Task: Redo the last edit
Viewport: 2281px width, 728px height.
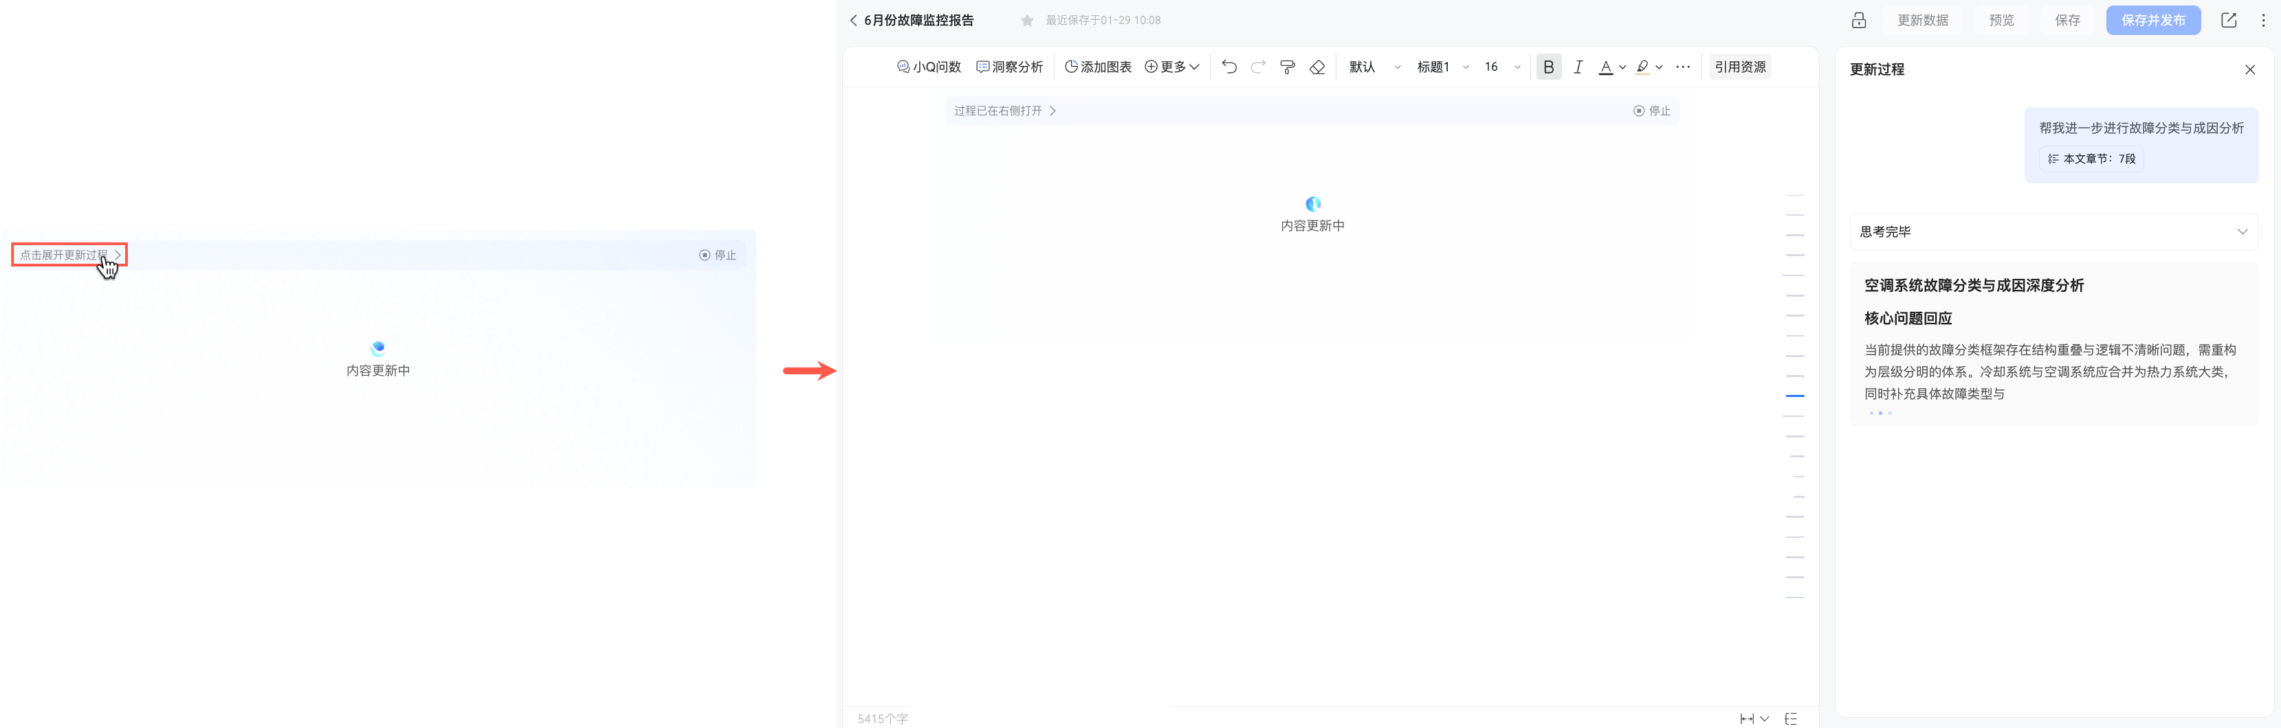Action: coord(1258,67)
